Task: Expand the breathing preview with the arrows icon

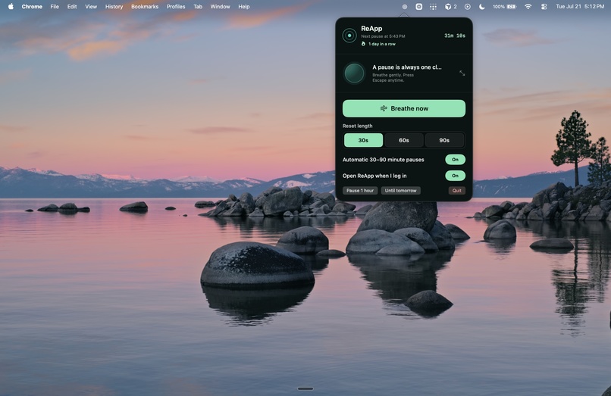Action: click(462, 73)
